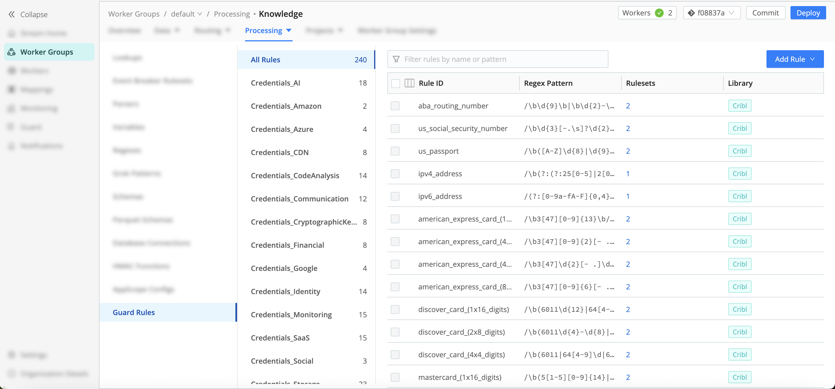Click the Cribl library tag for us_passport
Image resolution: width=835 pixels, height=389 pixels.
739,151
